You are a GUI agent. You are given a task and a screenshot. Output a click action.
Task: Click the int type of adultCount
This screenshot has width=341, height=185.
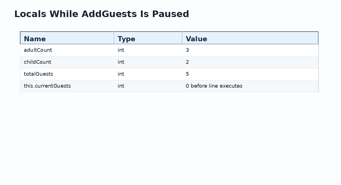pyautogui.click(x=121, y=50)
